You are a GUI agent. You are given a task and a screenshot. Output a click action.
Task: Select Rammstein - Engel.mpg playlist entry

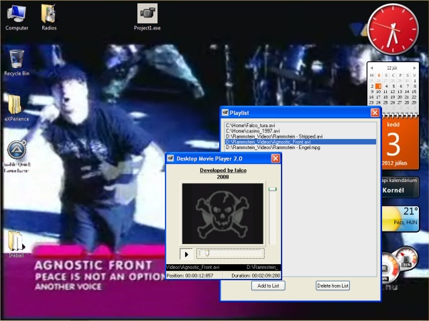(273, 147)
